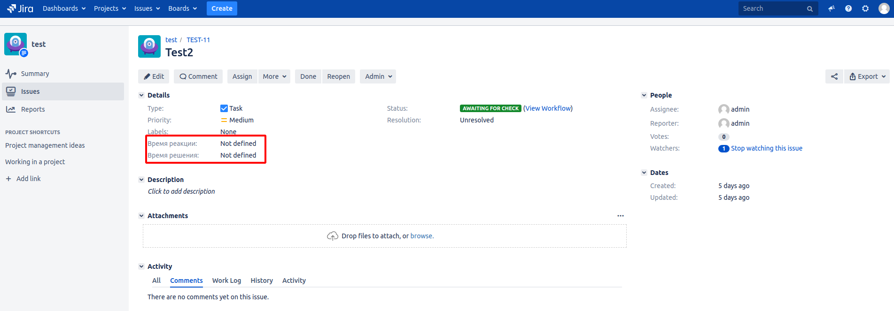894x311 pixels.
Task: Click the share issue icon button
Action: click(834, 76)
